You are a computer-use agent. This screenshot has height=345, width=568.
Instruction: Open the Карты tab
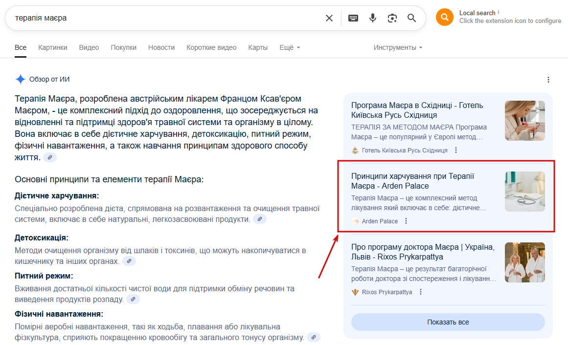click(x=258, y=47)
